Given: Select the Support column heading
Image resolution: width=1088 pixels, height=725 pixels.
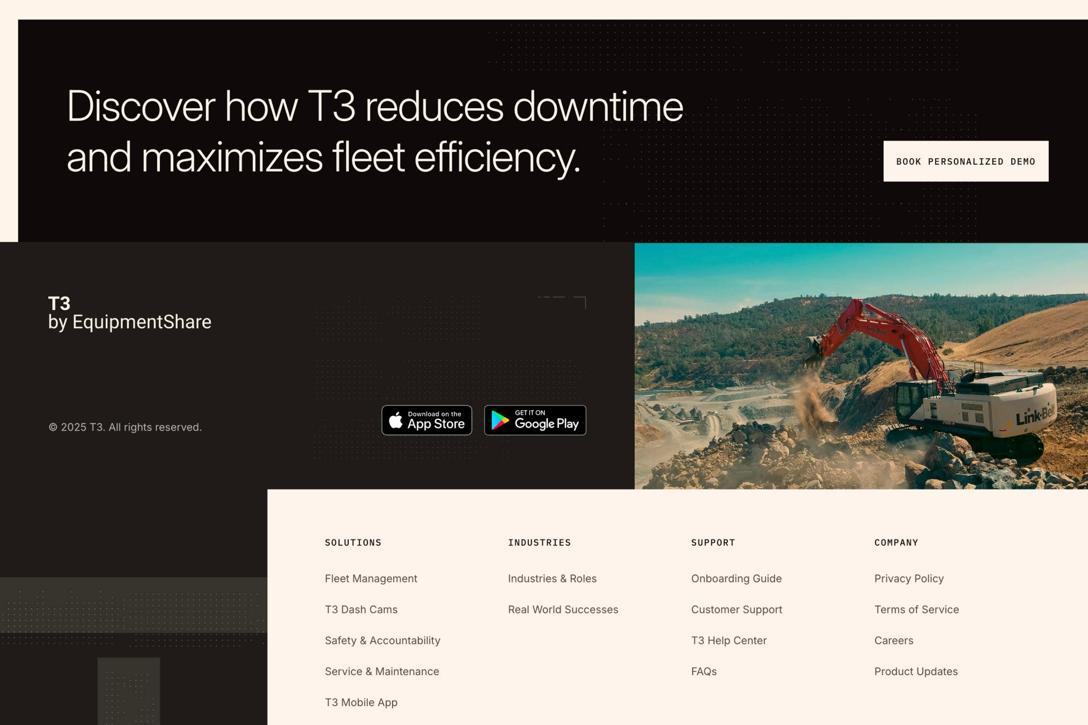Looking at the screenshot, I should pyautogui.click(x=713, y=543).
